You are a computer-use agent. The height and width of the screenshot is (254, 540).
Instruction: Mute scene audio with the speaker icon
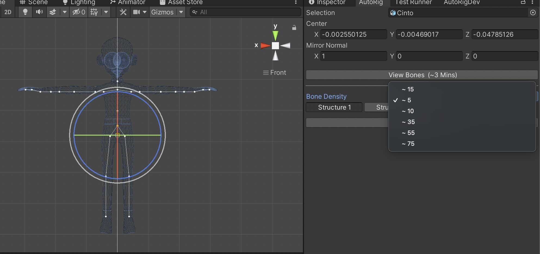click(39, 12)
